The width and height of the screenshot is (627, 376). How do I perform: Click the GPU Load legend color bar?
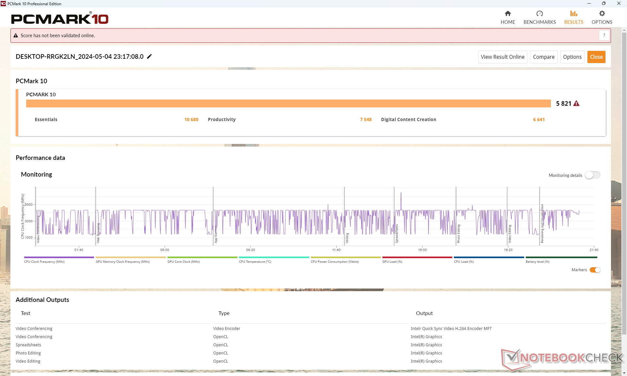pos(417,258)
